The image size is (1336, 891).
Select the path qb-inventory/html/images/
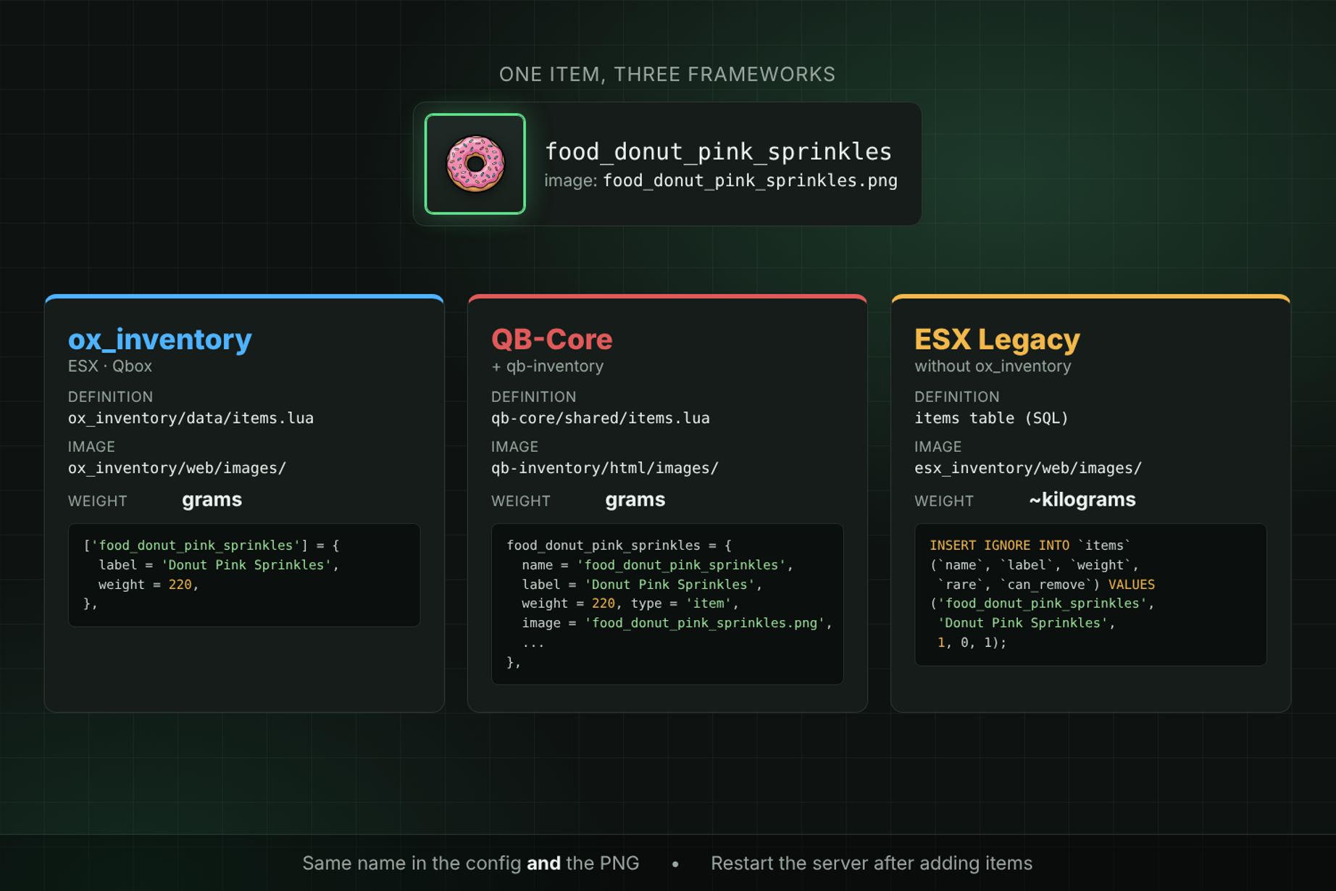(605, 468)
